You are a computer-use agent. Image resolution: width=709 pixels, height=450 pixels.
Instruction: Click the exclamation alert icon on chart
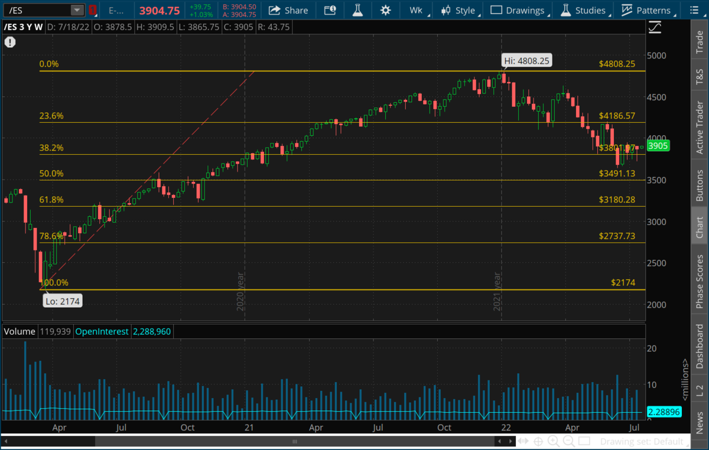click(x=10, y=42)
